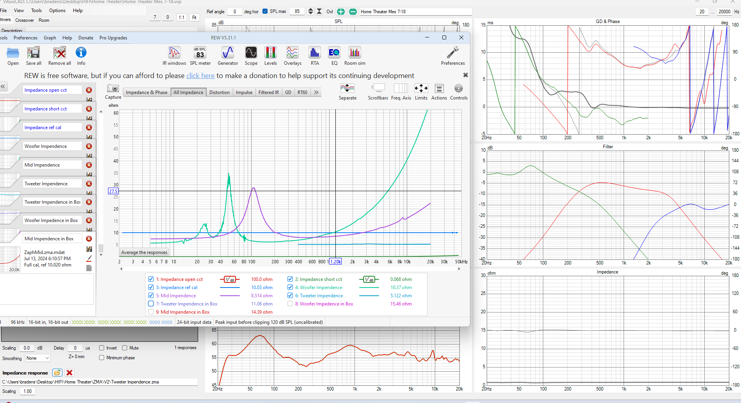Click the Average the responses button
The width and height of the screenshot is (741, 403).
tap(144, 252)
